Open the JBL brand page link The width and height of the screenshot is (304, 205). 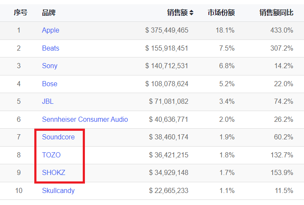click(x=48, y=102)
